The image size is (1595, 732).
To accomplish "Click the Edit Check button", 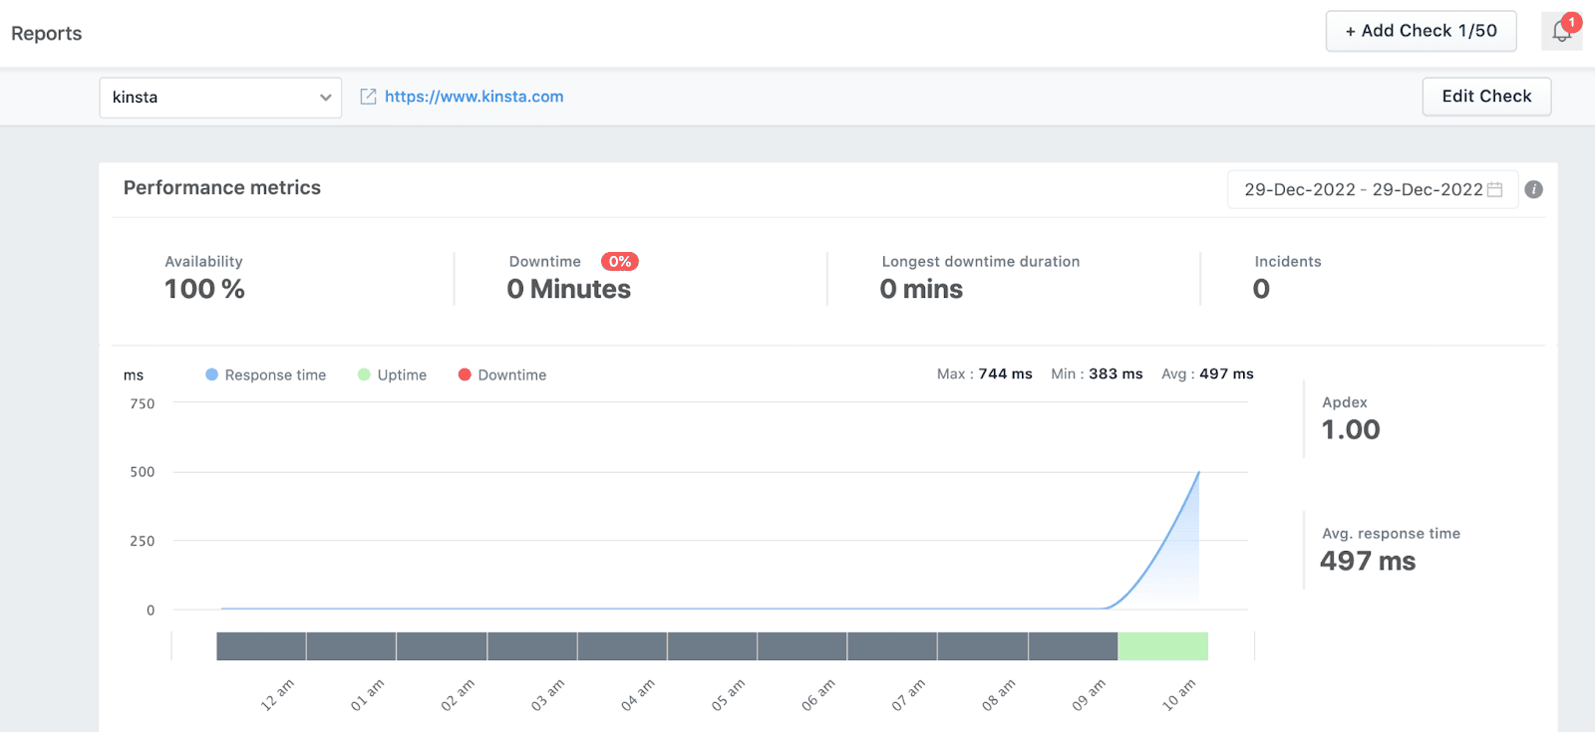I will (x=1485, y=97).
